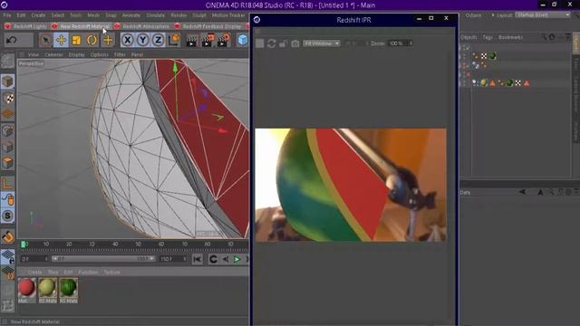This screenshot has width=580, height=326.
Task: Click the Object Manager search icon
Action: 544,36
